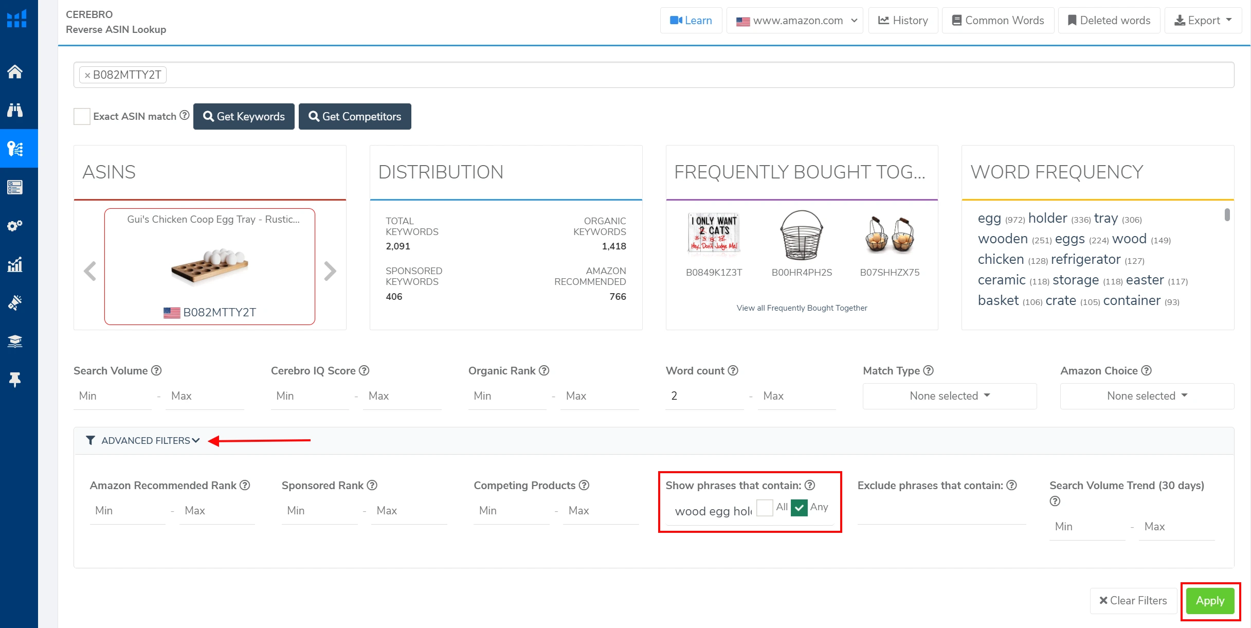1251x628 pixels.
Task: Open the binoculars research tool icon
Action: tap(15, 110)
